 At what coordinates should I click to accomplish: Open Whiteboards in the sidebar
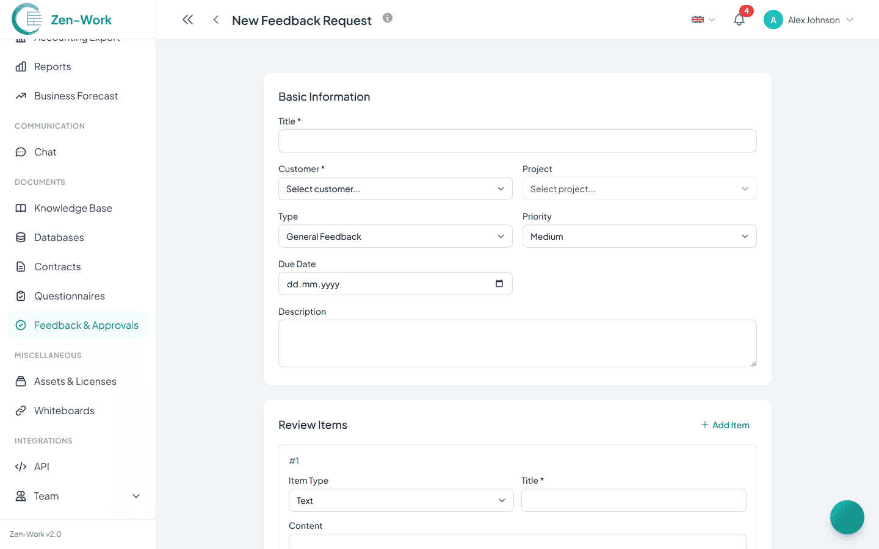78,411
